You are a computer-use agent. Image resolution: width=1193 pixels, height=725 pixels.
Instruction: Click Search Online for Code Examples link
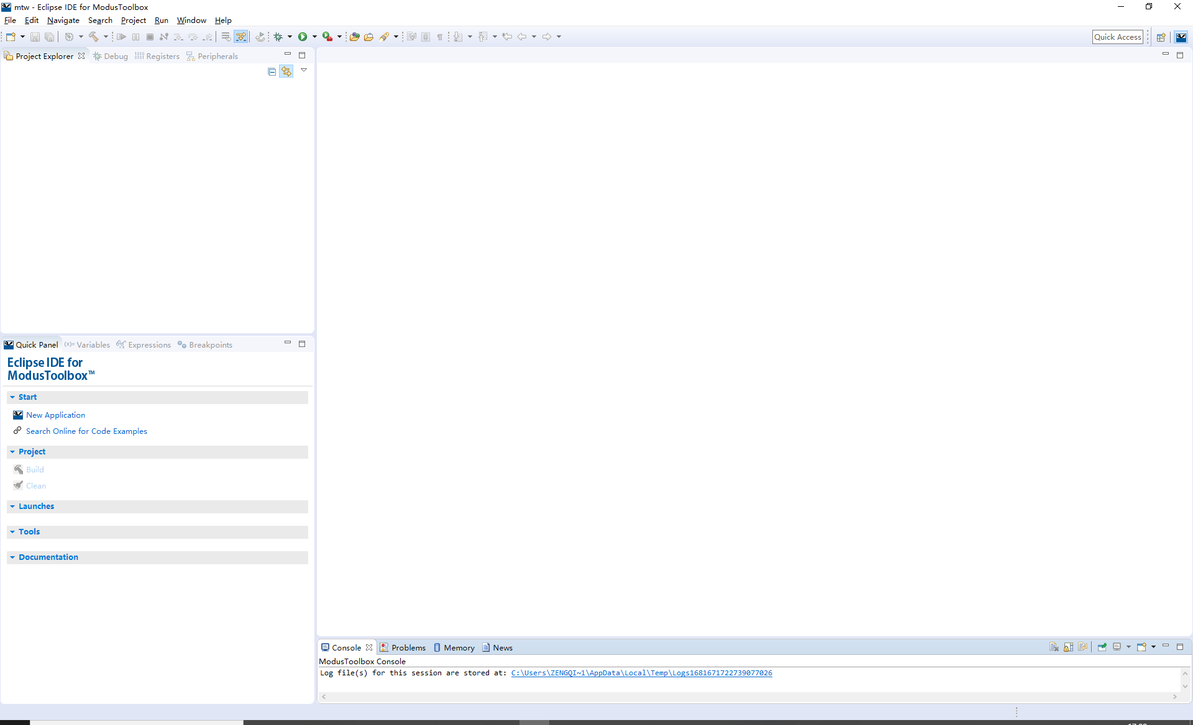(86, 431)
